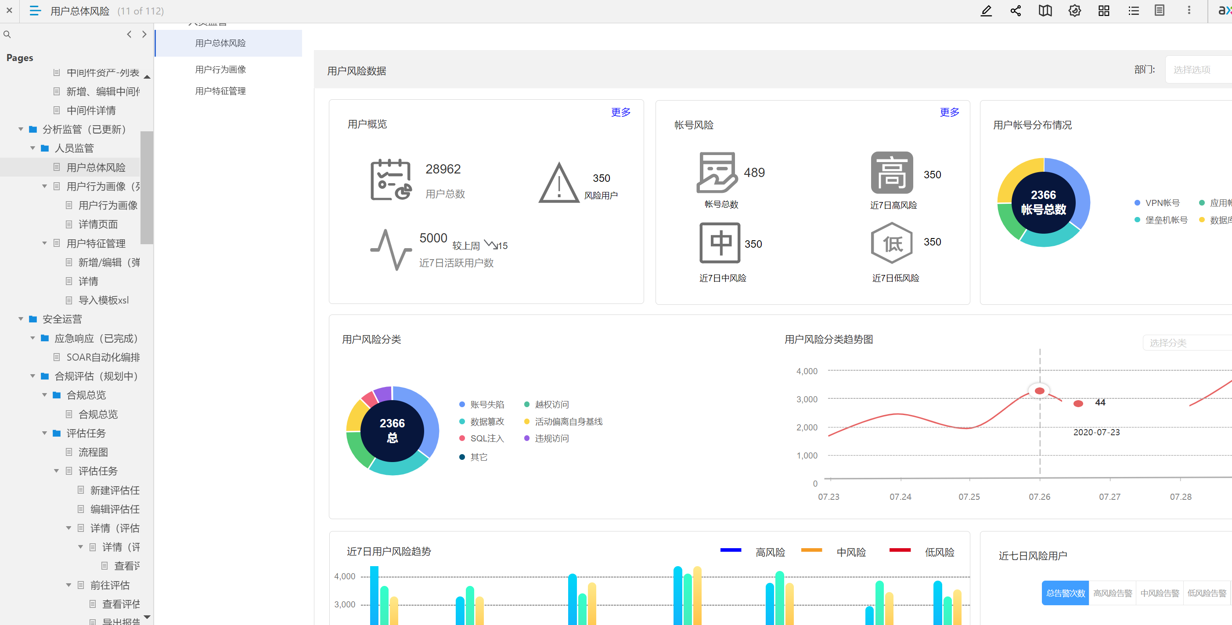Toggle the 堡垒机帐号 legend item
This screenshot has height=625, width=1232.
click(x=1161, y=220)
